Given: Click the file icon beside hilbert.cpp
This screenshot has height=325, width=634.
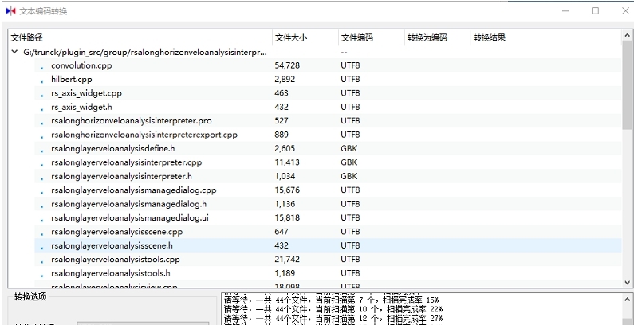Looking at the screenshot, I should pos(41,80).
